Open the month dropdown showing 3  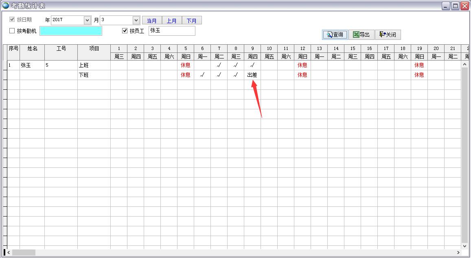click(136, 20)
